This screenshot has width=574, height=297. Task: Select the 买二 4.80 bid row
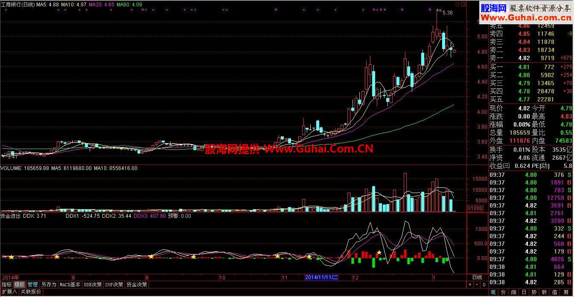point(531,75)
